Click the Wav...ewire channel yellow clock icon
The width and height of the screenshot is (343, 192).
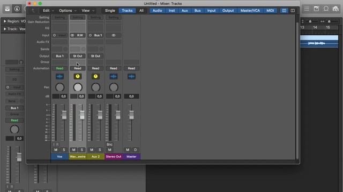coord(77,76)
